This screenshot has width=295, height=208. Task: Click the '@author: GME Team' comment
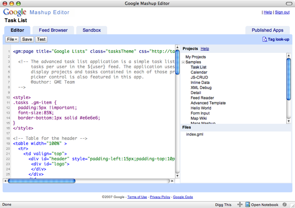click(53, 82)
